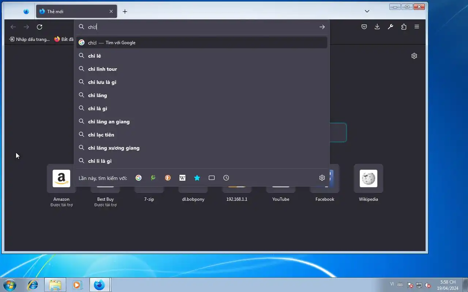Click the address bar input with "chi:l"
This screenshot has width=468, height=292.
[201, 27]
